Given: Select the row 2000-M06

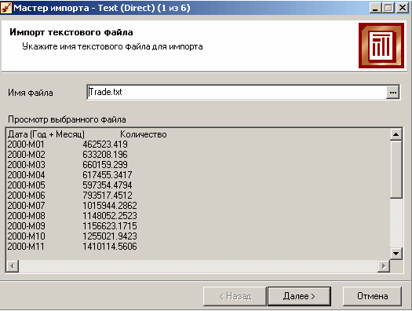Looking at the screenshot, I should [26, 196].
